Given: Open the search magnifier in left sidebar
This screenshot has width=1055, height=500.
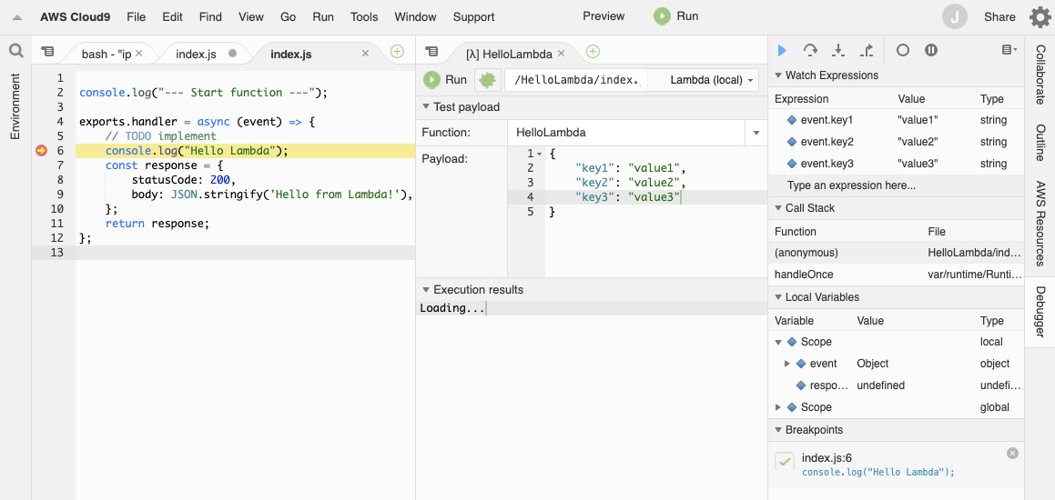Looking at the screenshot, I should click(16, 51).
